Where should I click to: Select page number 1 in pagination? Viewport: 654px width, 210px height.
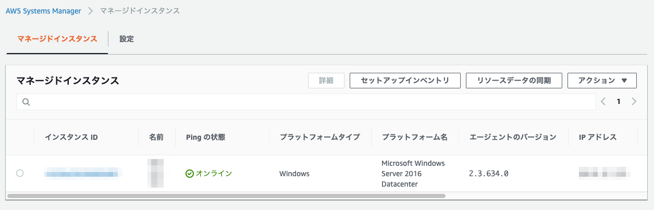[619, 102]
